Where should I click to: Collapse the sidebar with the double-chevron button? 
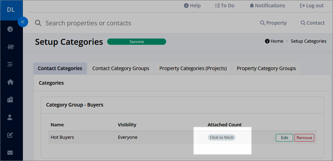tap(23, 22)
